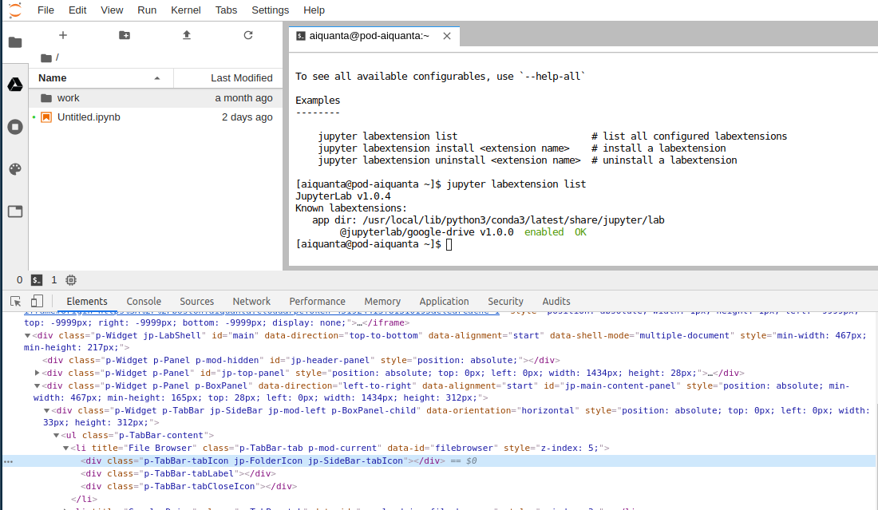Open the Edit menu
The image size is (878, 510).
(x=77, y=10)
